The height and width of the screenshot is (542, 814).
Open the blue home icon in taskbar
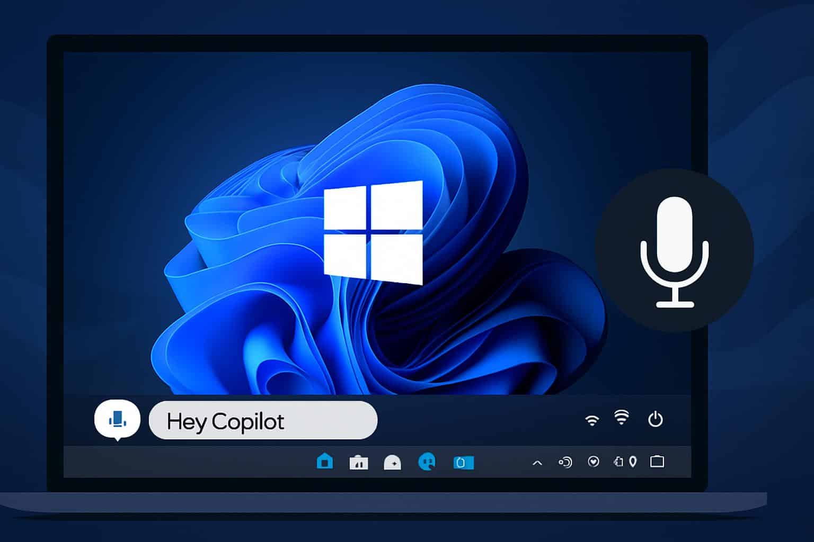pos(324,462)
